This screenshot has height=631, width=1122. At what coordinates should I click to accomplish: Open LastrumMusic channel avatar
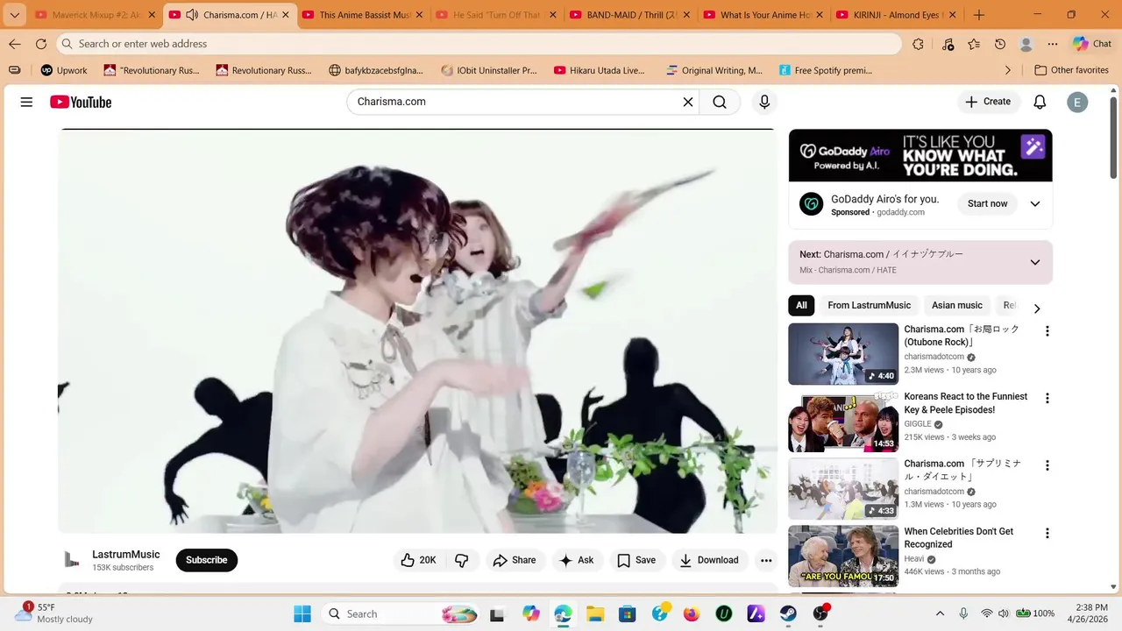click(73, 559)
